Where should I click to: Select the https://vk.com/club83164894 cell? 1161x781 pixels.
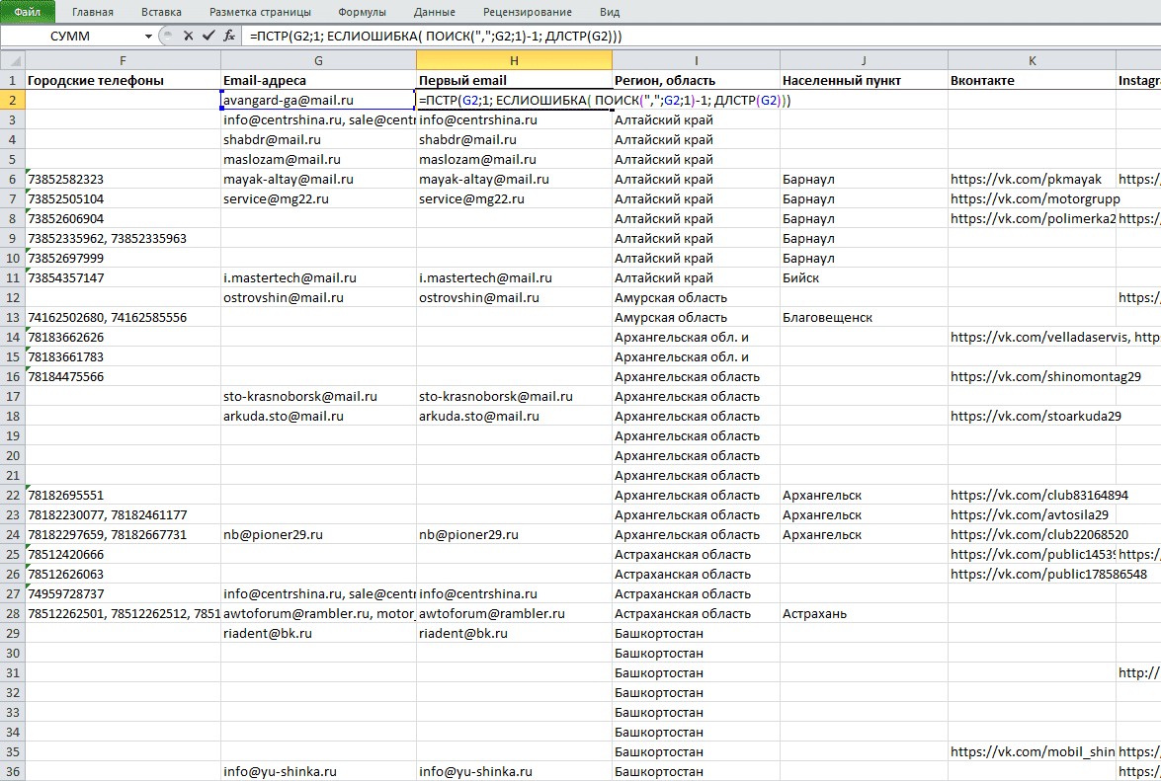click(x=1033, y=495)
